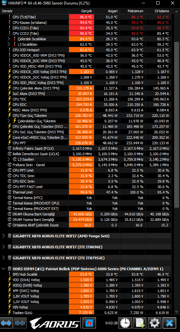Click chip icon of the ITE IT8696E group
The width and height of the screenshot is (180, 332).
(x=10, y=247)
